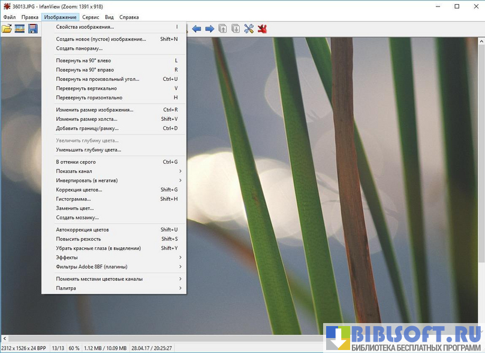485x353 pixels.
Task: Open settings via wrench tools icon
Action: (249, 29)
